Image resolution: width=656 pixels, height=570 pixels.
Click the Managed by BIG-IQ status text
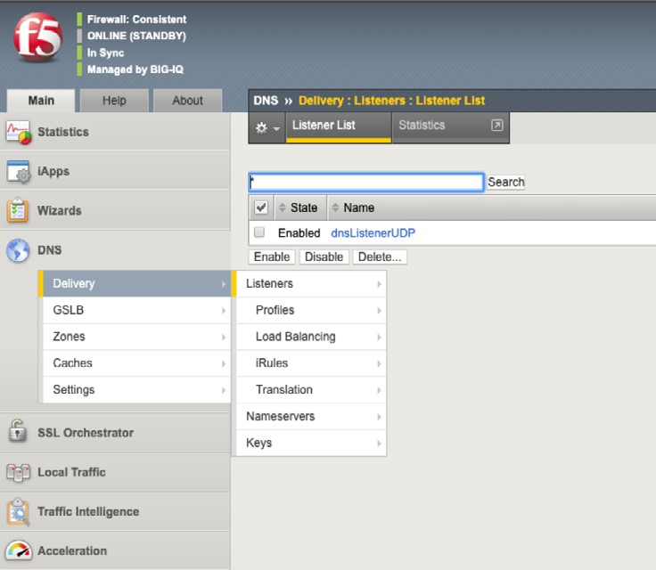pos(135,69)
